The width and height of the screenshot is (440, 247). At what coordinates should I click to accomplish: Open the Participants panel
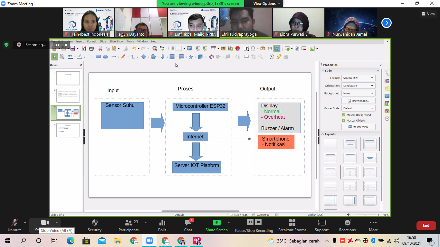[129, 223]
